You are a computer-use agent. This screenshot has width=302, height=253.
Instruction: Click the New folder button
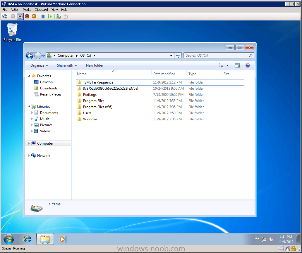pyautogui.click(x=94, y=65)
